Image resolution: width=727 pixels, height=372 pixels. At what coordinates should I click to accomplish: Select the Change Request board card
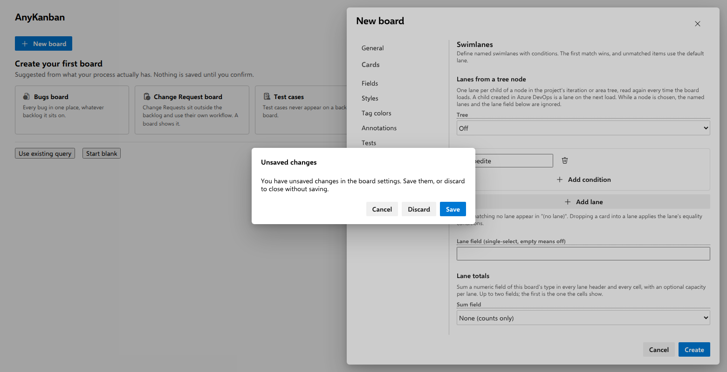(192, 110)
